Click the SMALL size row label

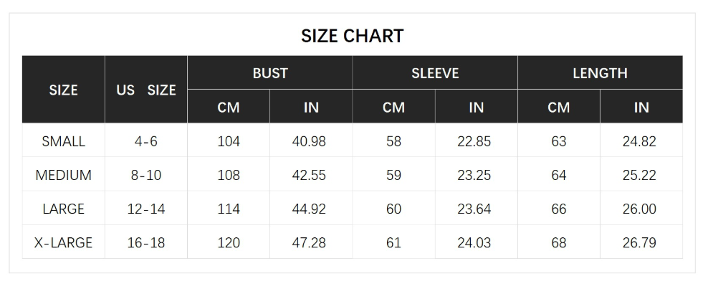pyautogui.click(x=63, y=141)
